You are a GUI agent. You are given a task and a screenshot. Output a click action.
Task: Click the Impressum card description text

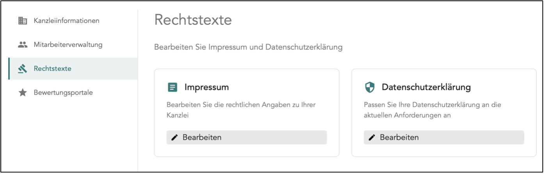click(x=241, y=110)
